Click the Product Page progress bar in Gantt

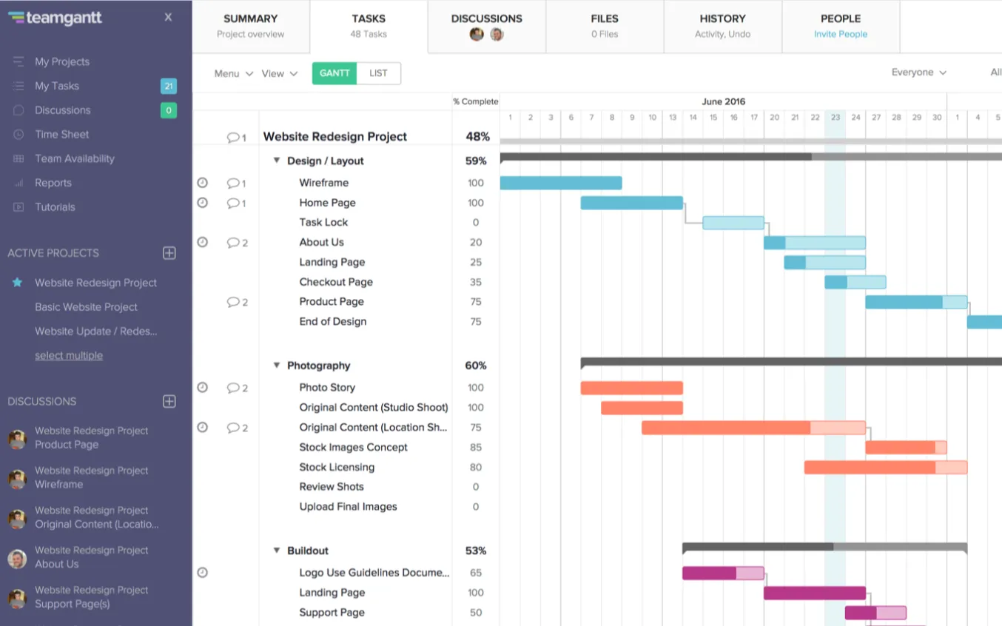point(916,302)
